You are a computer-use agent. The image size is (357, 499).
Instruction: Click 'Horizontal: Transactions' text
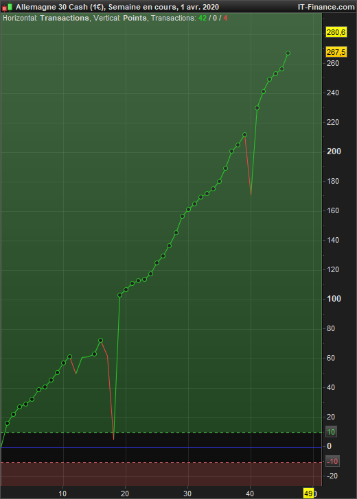click(x=46, y=18)
